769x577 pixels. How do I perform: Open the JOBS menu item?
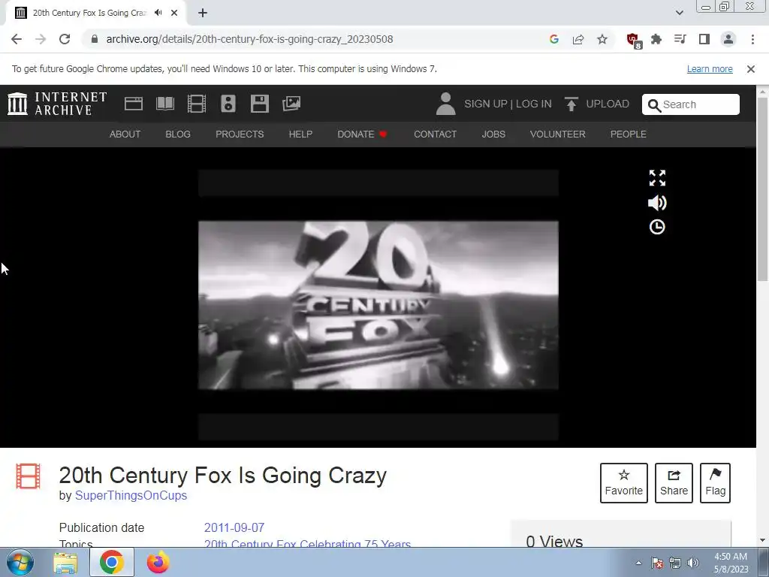click(x=493, y=134)
